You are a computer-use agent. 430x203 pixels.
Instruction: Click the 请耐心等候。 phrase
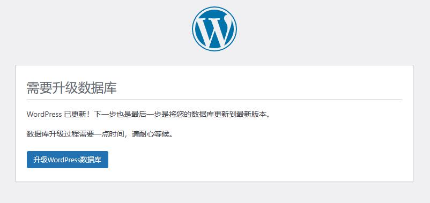tap(152, 134)
